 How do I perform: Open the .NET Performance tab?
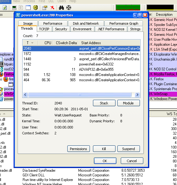111,29
